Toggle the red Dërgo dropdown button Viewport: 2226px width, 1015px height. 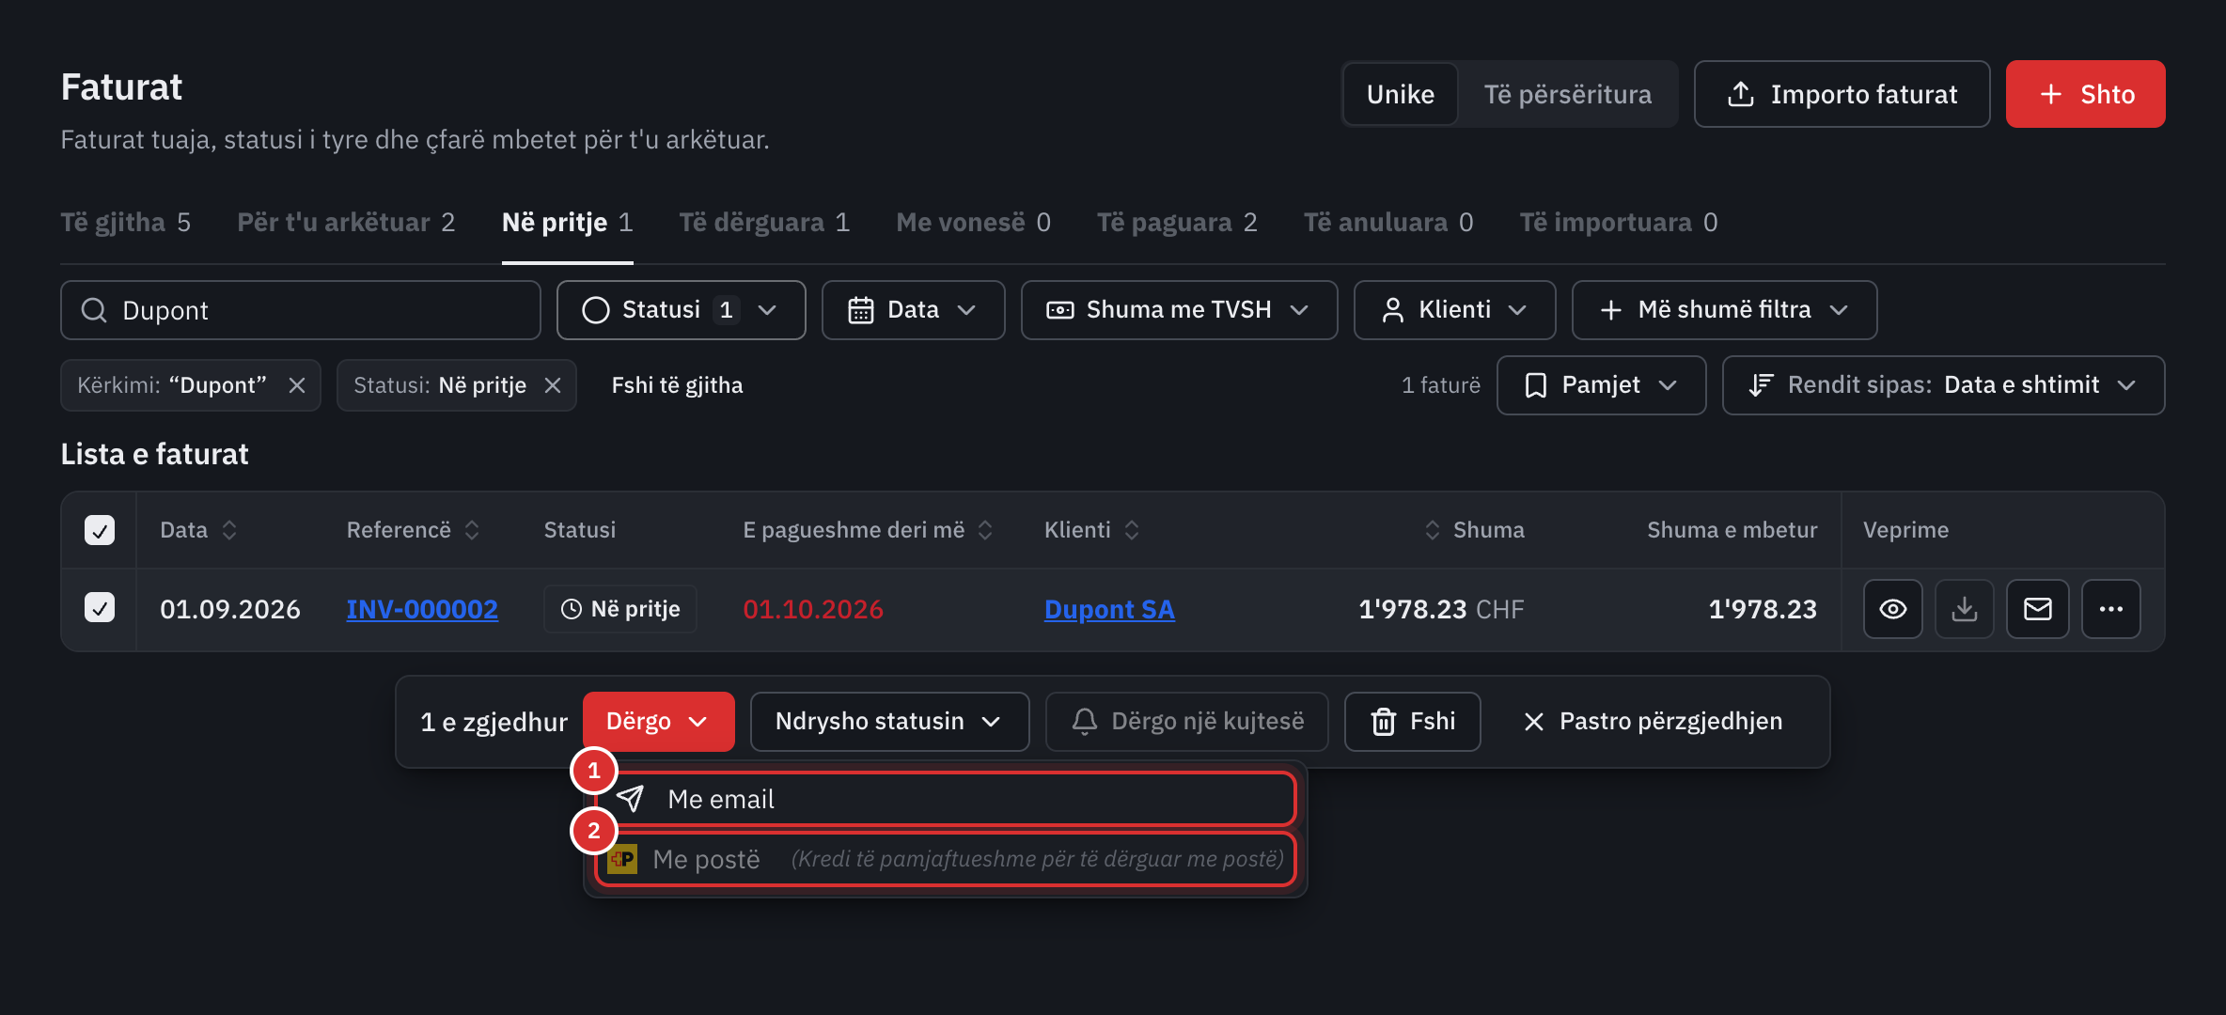[x=658, y=722]
